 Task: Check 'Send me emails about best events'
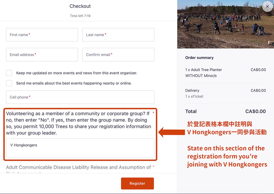[9, 83]
